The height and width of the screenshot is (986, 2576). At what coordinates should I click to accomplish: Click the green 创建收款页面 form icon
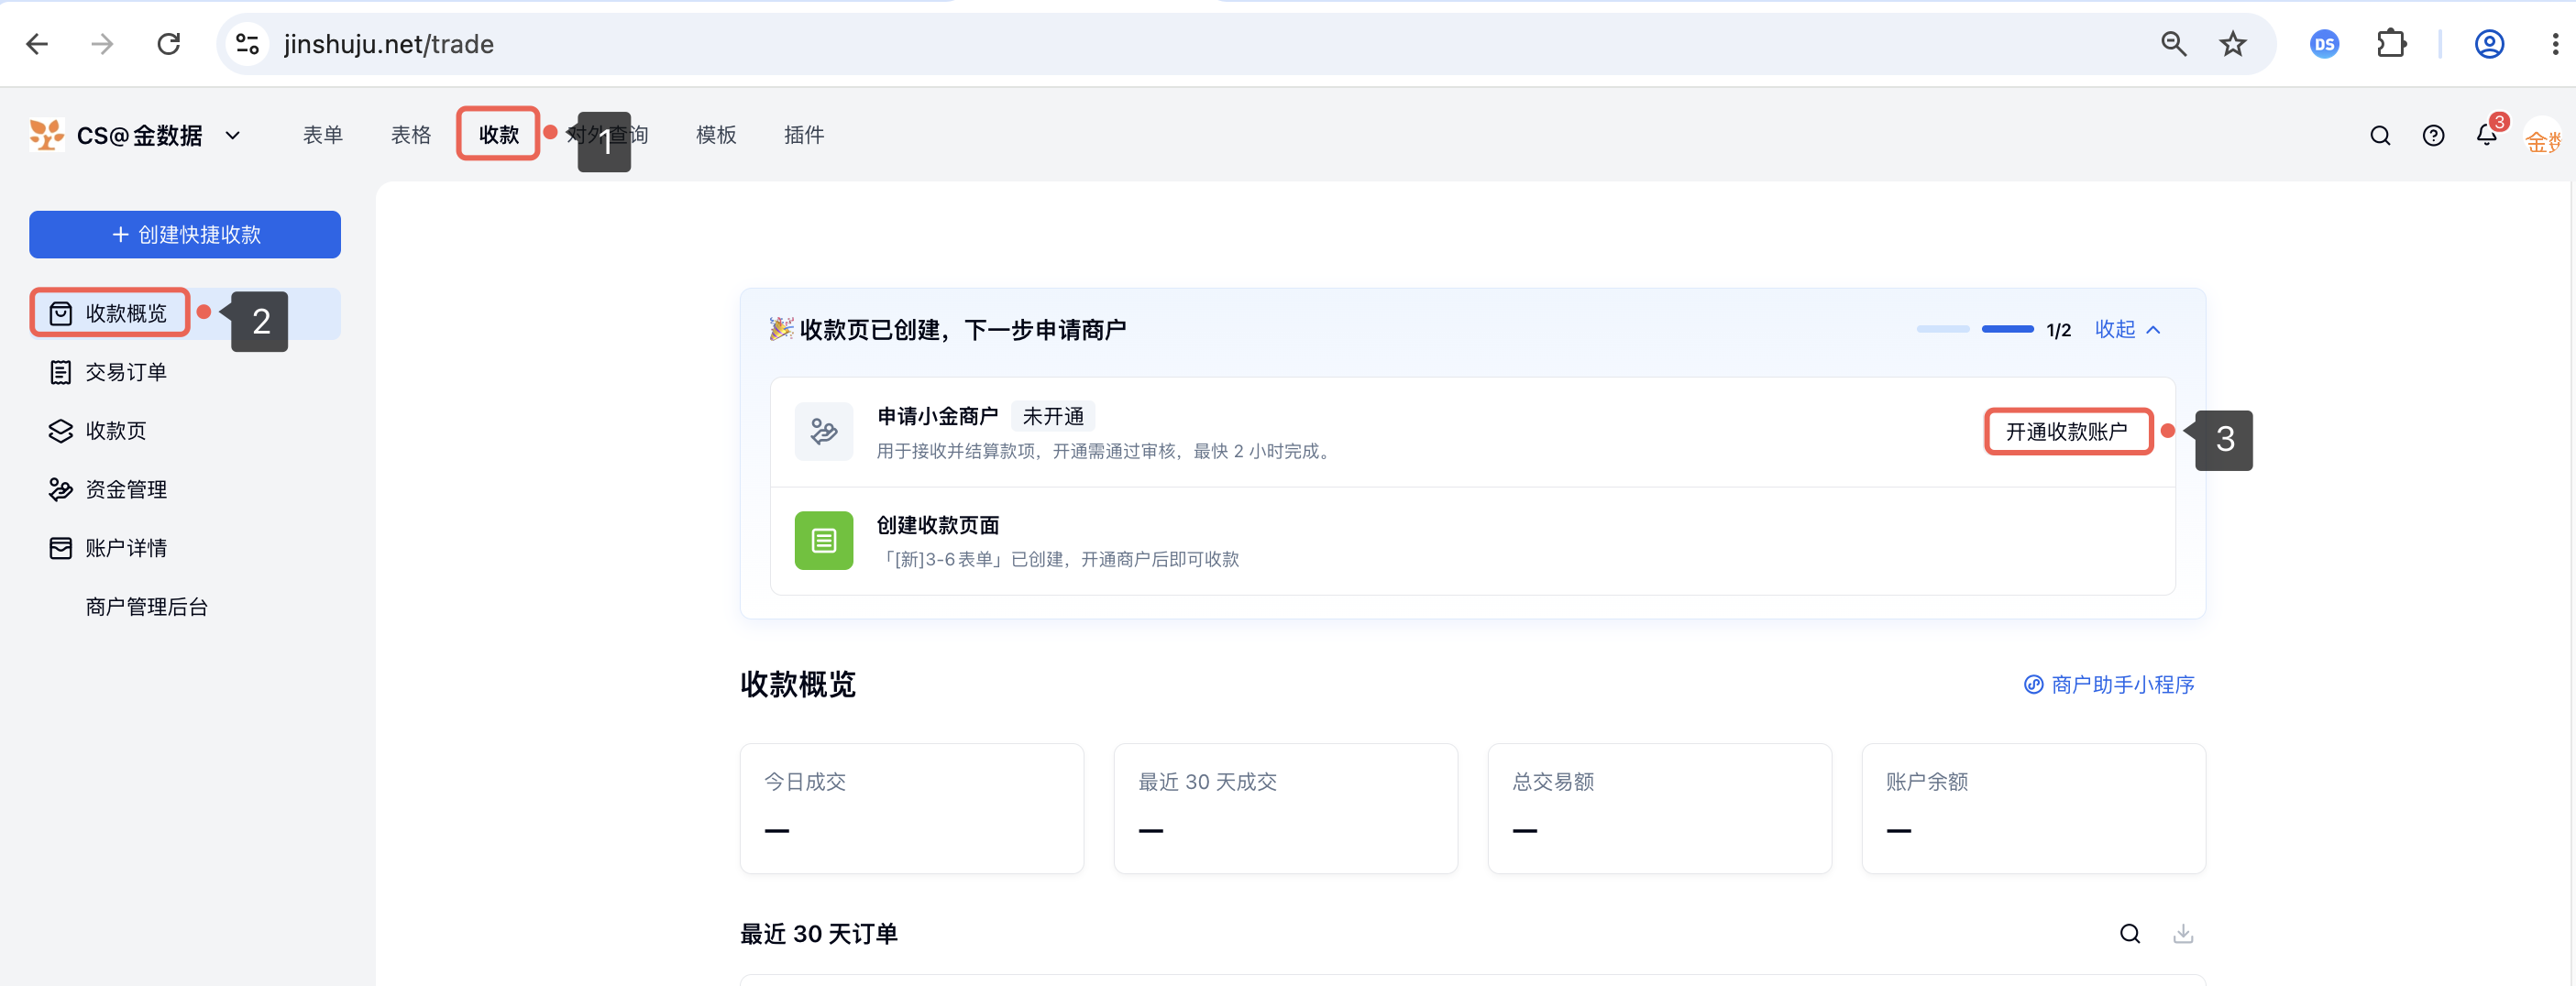[823, 541]
